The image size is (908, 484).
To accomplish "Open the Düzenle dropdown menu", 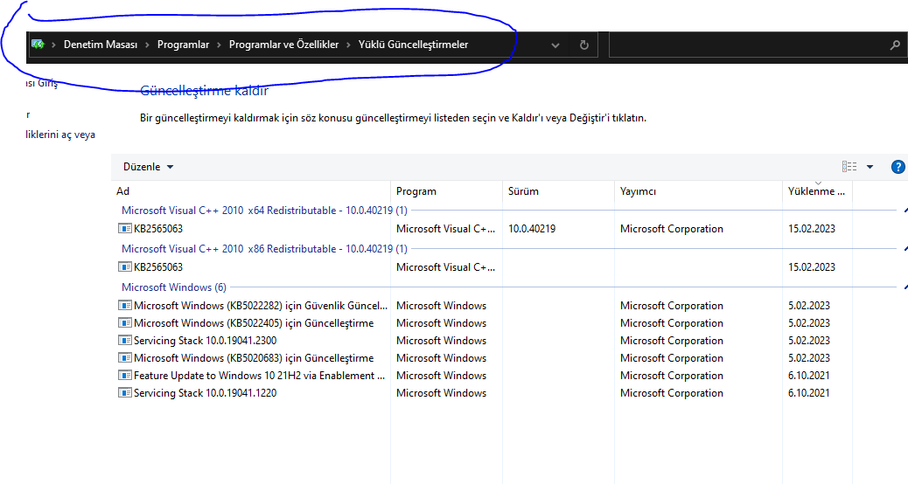I will [x=148, y=167].
